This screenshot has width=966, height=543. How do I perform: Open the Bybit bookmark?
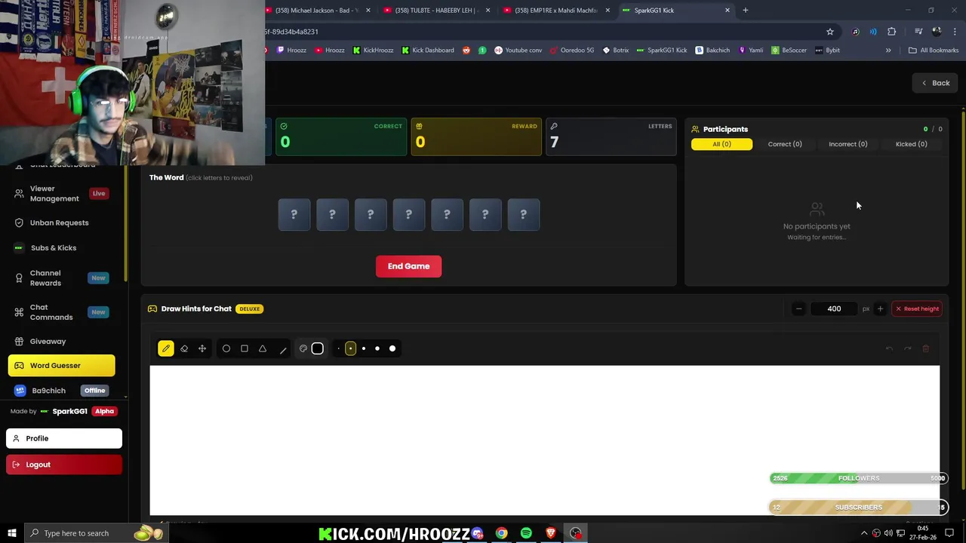click(x=827, y=51)
